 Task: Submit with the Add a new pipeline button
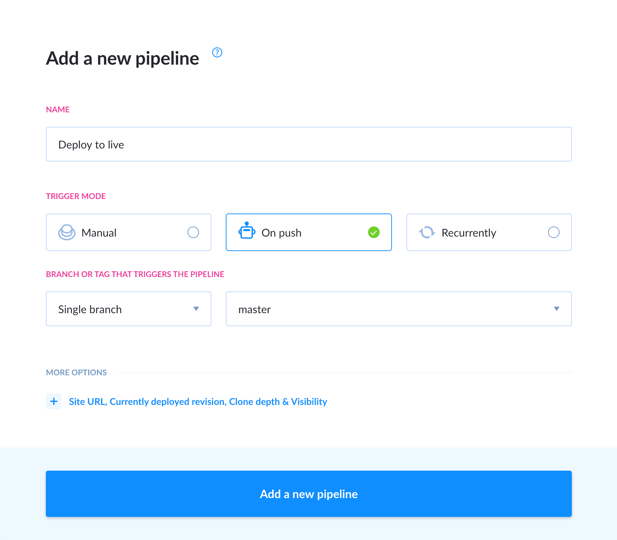coord(308,493)
